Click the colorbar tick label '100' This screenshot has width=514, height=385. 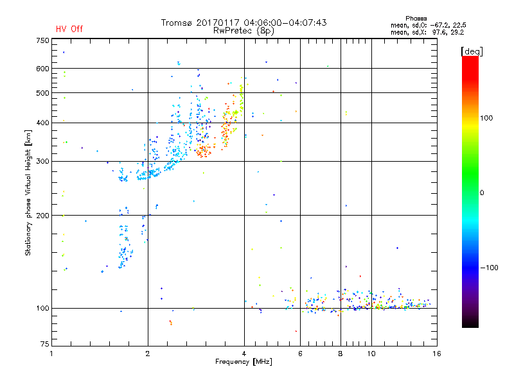[x=486, y=118]
